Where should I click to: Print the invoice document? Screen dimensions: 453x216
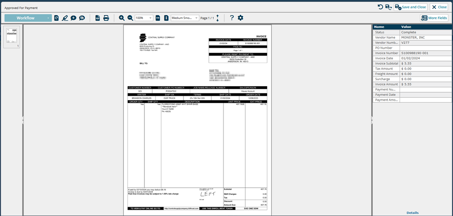click(x=106, y=18)
